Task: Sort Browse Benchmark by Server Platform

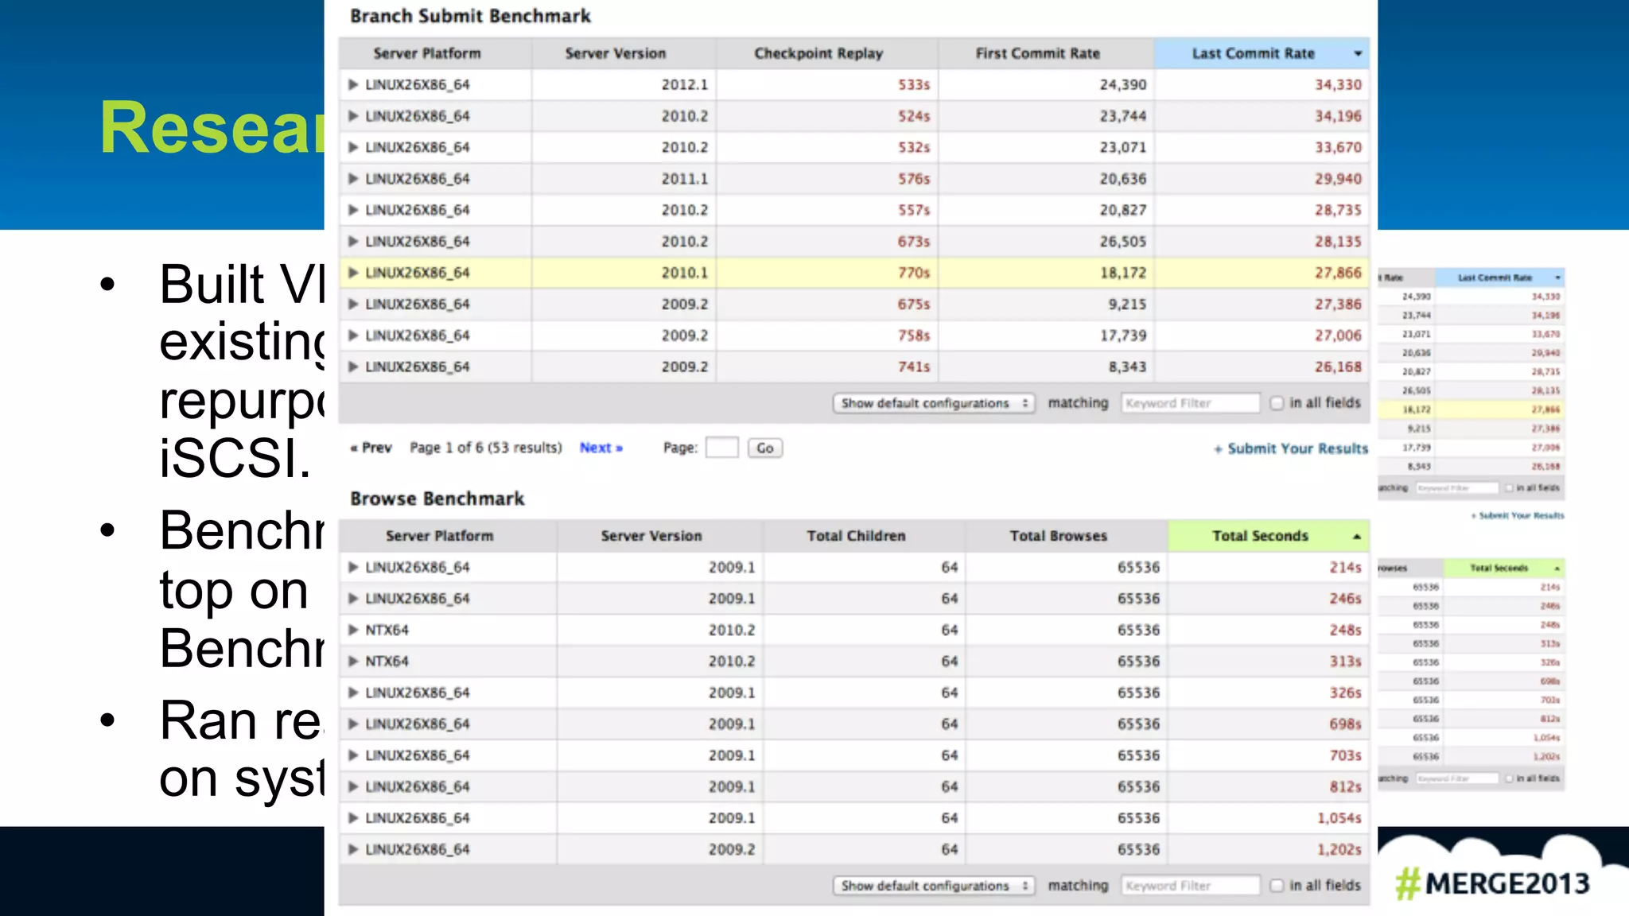Action: (x=448, y=536)
